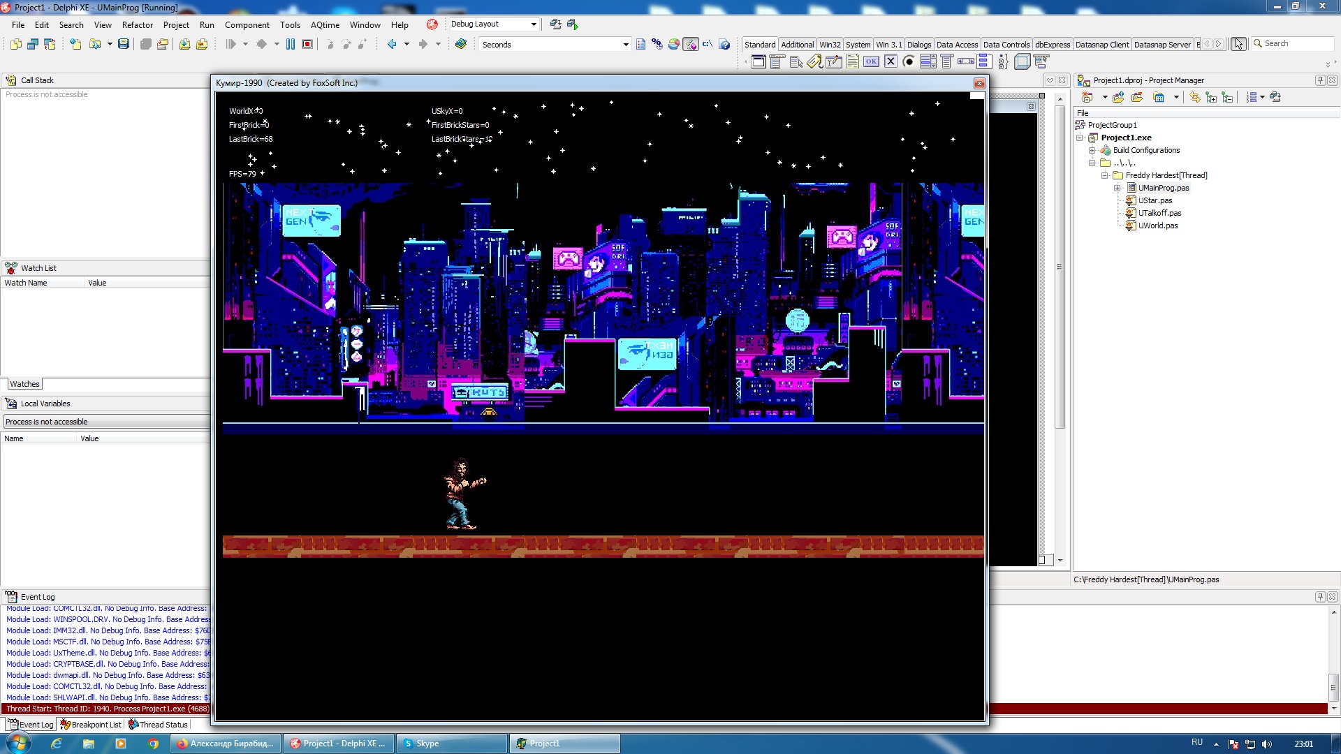Click the volume icon in system tray
The height and width of the screenshot is (754, 1341).
[x=1267, y=744]
